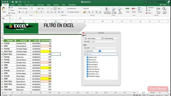The height and width of the screenshot is (96, 171).
Task: Open the Review ribbon tab
Action: click(56, 5)
